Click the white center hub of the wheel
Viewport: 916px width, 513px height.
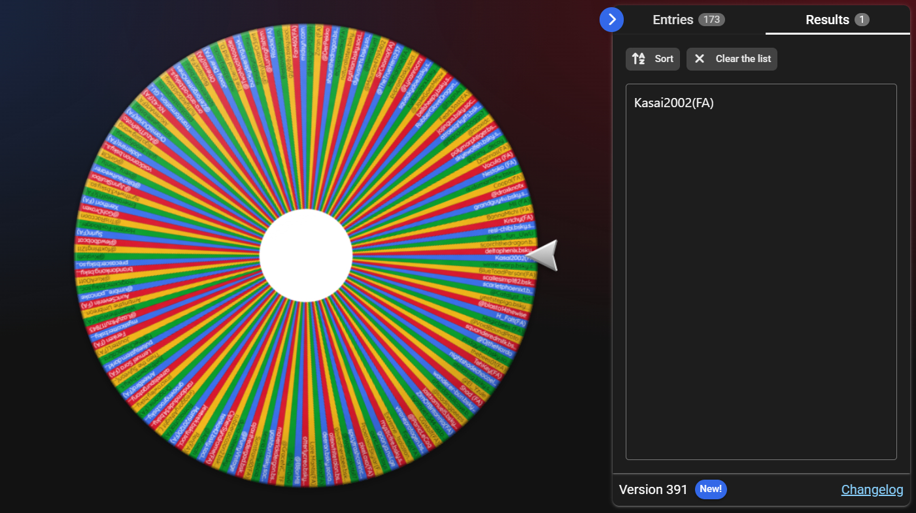[x=306, y=256]
